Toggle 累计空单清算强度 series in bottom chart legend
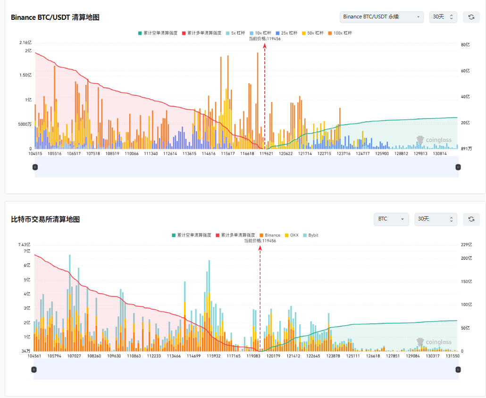 192,235
